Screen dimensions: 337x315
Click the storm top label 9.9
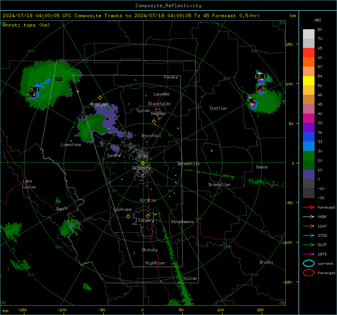[251, 101]
